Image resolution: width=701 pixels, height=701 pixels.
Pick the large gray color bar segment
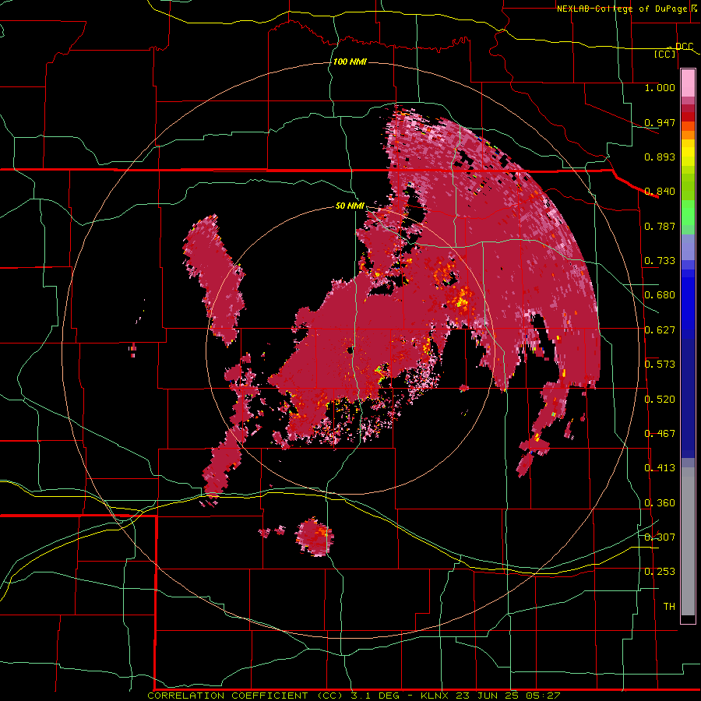(688, 541)
